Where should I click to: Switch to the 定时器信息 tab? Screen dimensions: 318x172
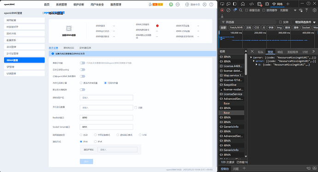(85, 48)
